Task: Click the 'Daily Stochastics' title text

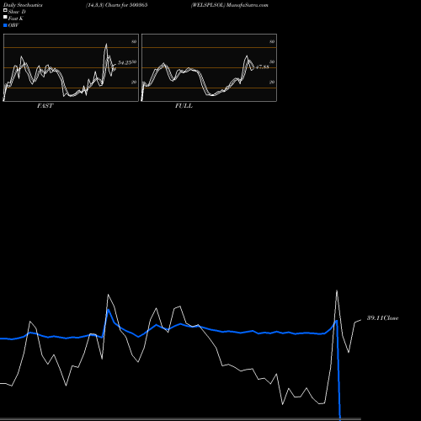Action: click(23, 5)
